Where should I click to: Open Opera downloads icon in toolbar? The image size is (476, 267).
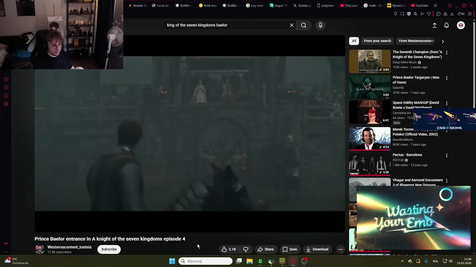(x=452, y=14)
